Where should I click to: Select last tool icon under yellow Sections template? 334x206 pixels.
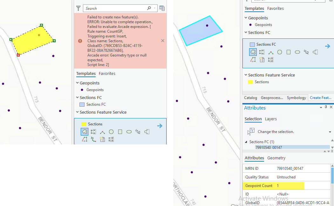click(111, 139)
